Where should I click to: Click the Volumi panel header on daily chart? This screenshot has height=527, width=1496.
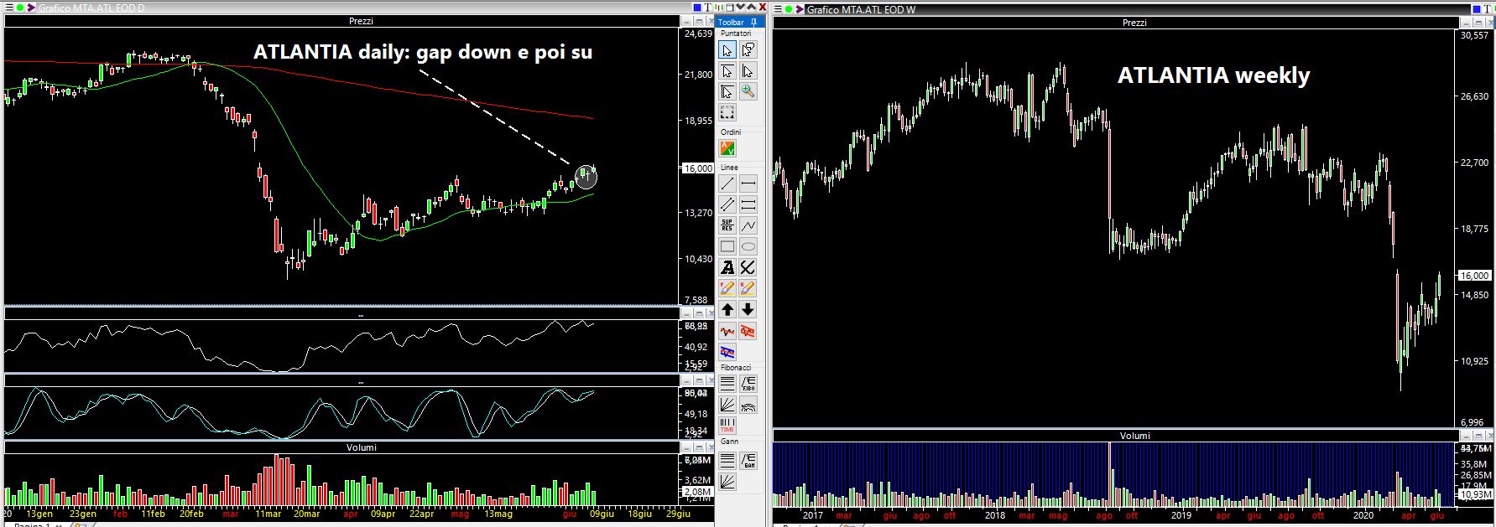[360, 447]
